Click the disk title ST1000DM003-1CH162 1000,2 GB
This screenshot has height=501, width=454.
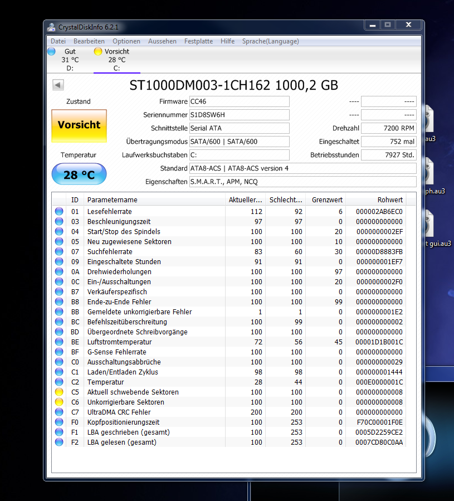(x=233, y=85)
